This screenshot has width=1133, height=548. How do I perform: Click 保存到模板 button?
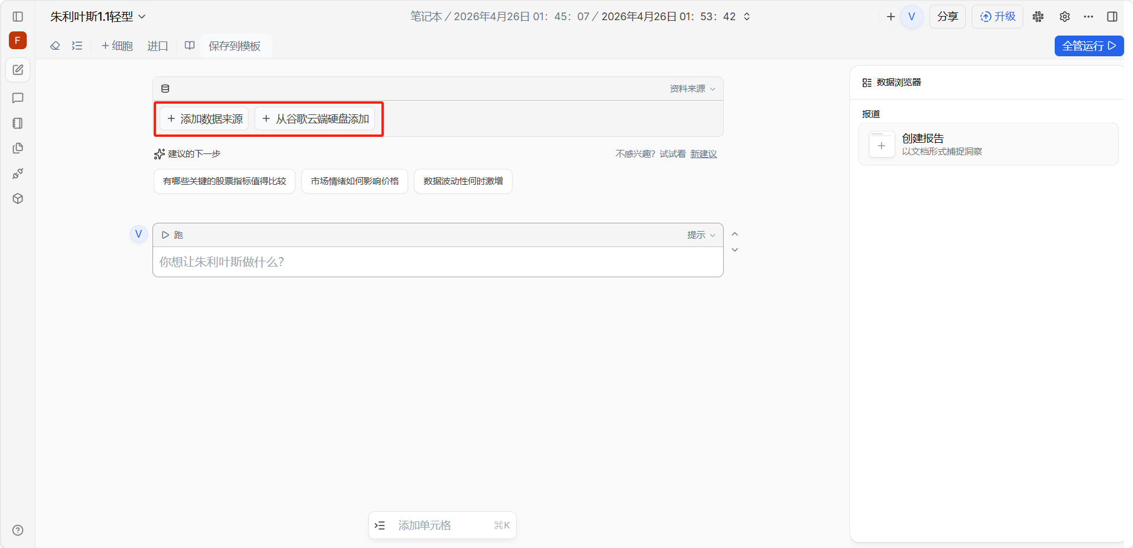tap(235, 46)
